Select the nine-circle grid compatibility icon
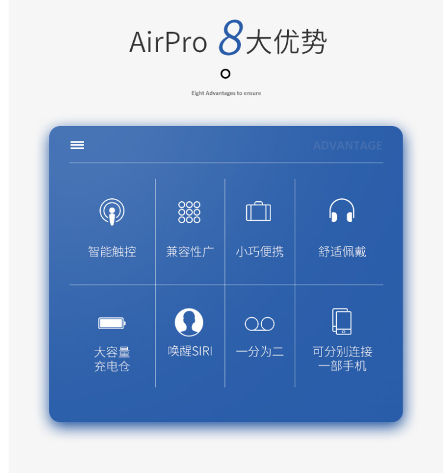This screenshot has width=444, height=473. tap(189, 212)
